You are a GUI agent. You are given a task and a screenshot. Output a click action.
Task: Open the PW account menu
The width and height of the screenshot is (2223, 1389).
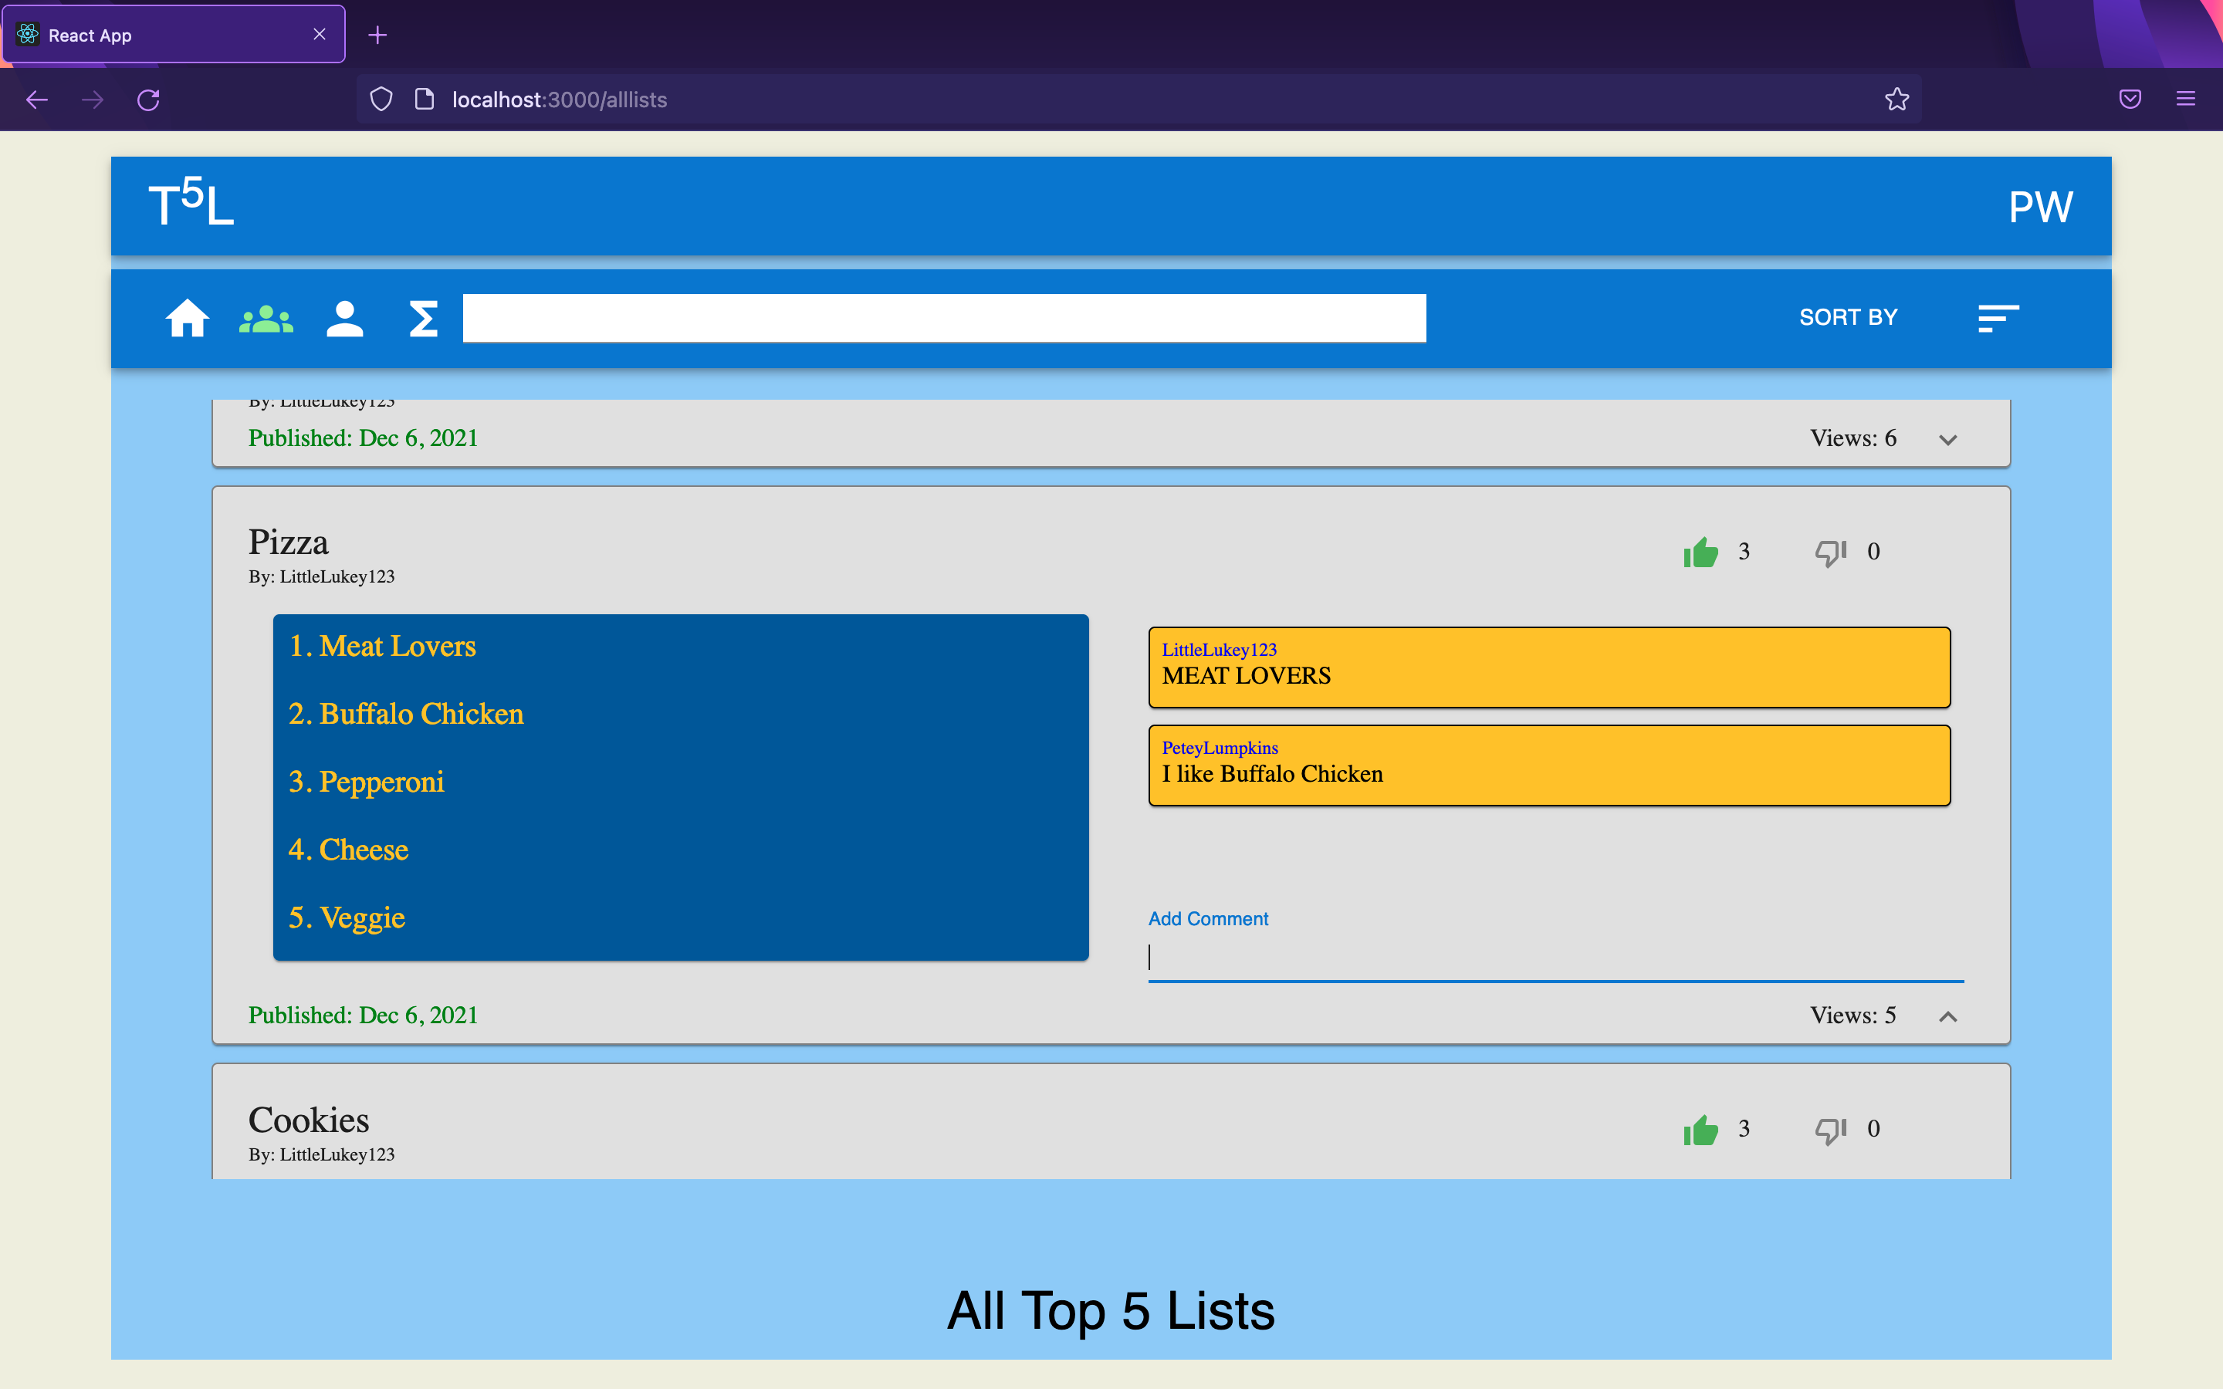pyautogui.click(x=2040, y=207)
